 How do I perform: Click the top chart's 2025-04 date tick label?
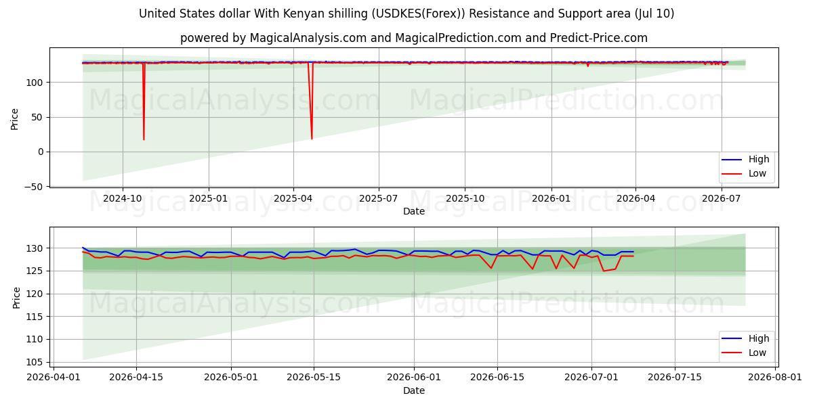(x=293, y=198)
